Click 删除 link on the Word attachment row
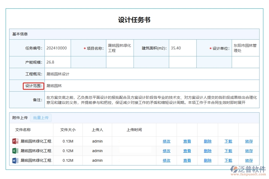 pos(207,160)
